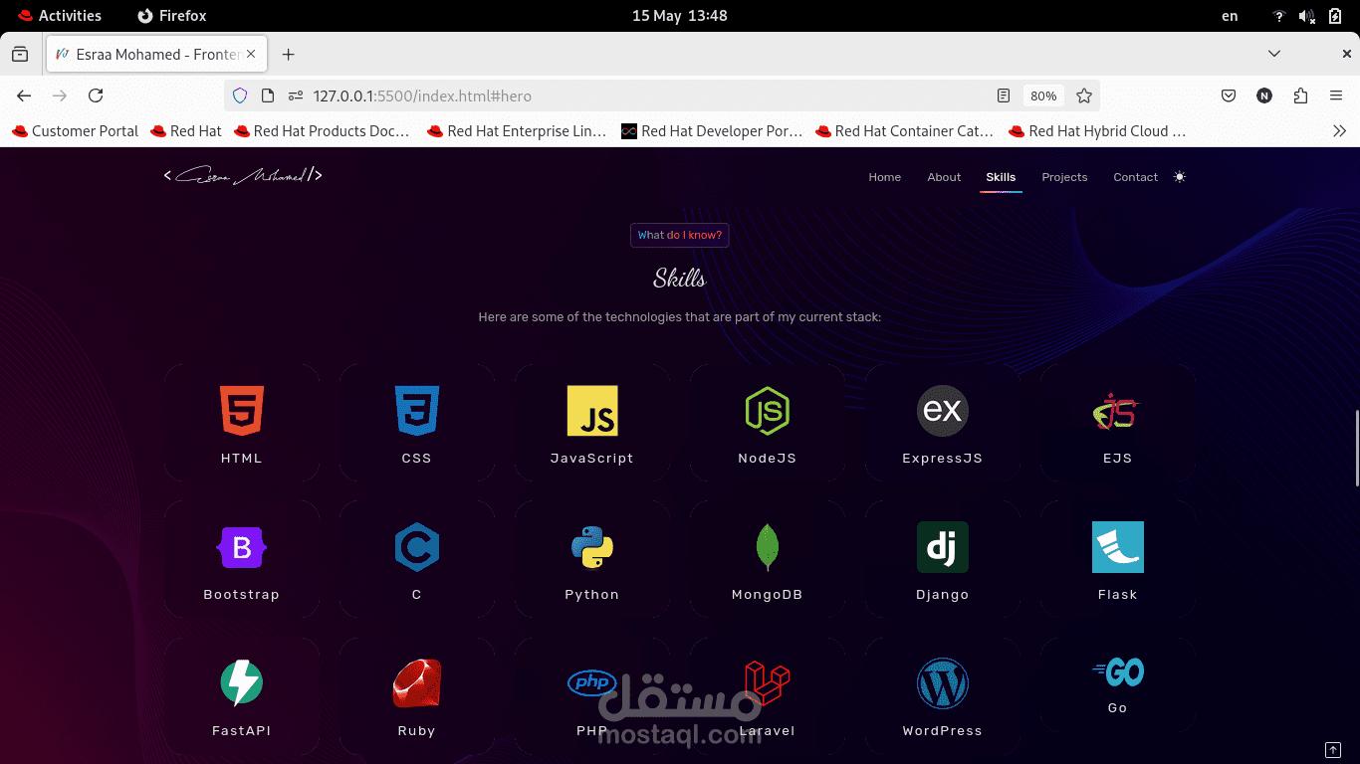Image resolution: width=1360 pixels, height=764 pixels.
Task: Open the Firefox app menu in top bar
Action: point(171,16)
